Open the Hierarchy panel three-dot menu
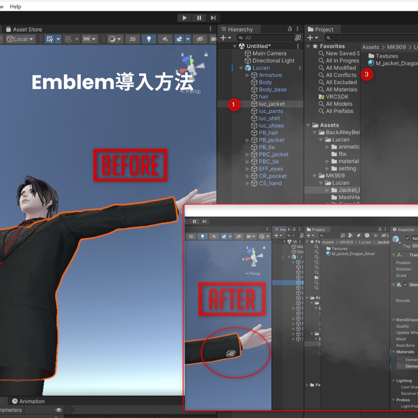 tap(298, 29)
